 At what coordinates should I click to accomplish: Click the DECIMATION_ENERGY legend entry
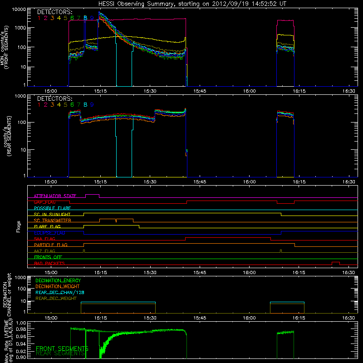pyautogui.click(x=58, y=280)
